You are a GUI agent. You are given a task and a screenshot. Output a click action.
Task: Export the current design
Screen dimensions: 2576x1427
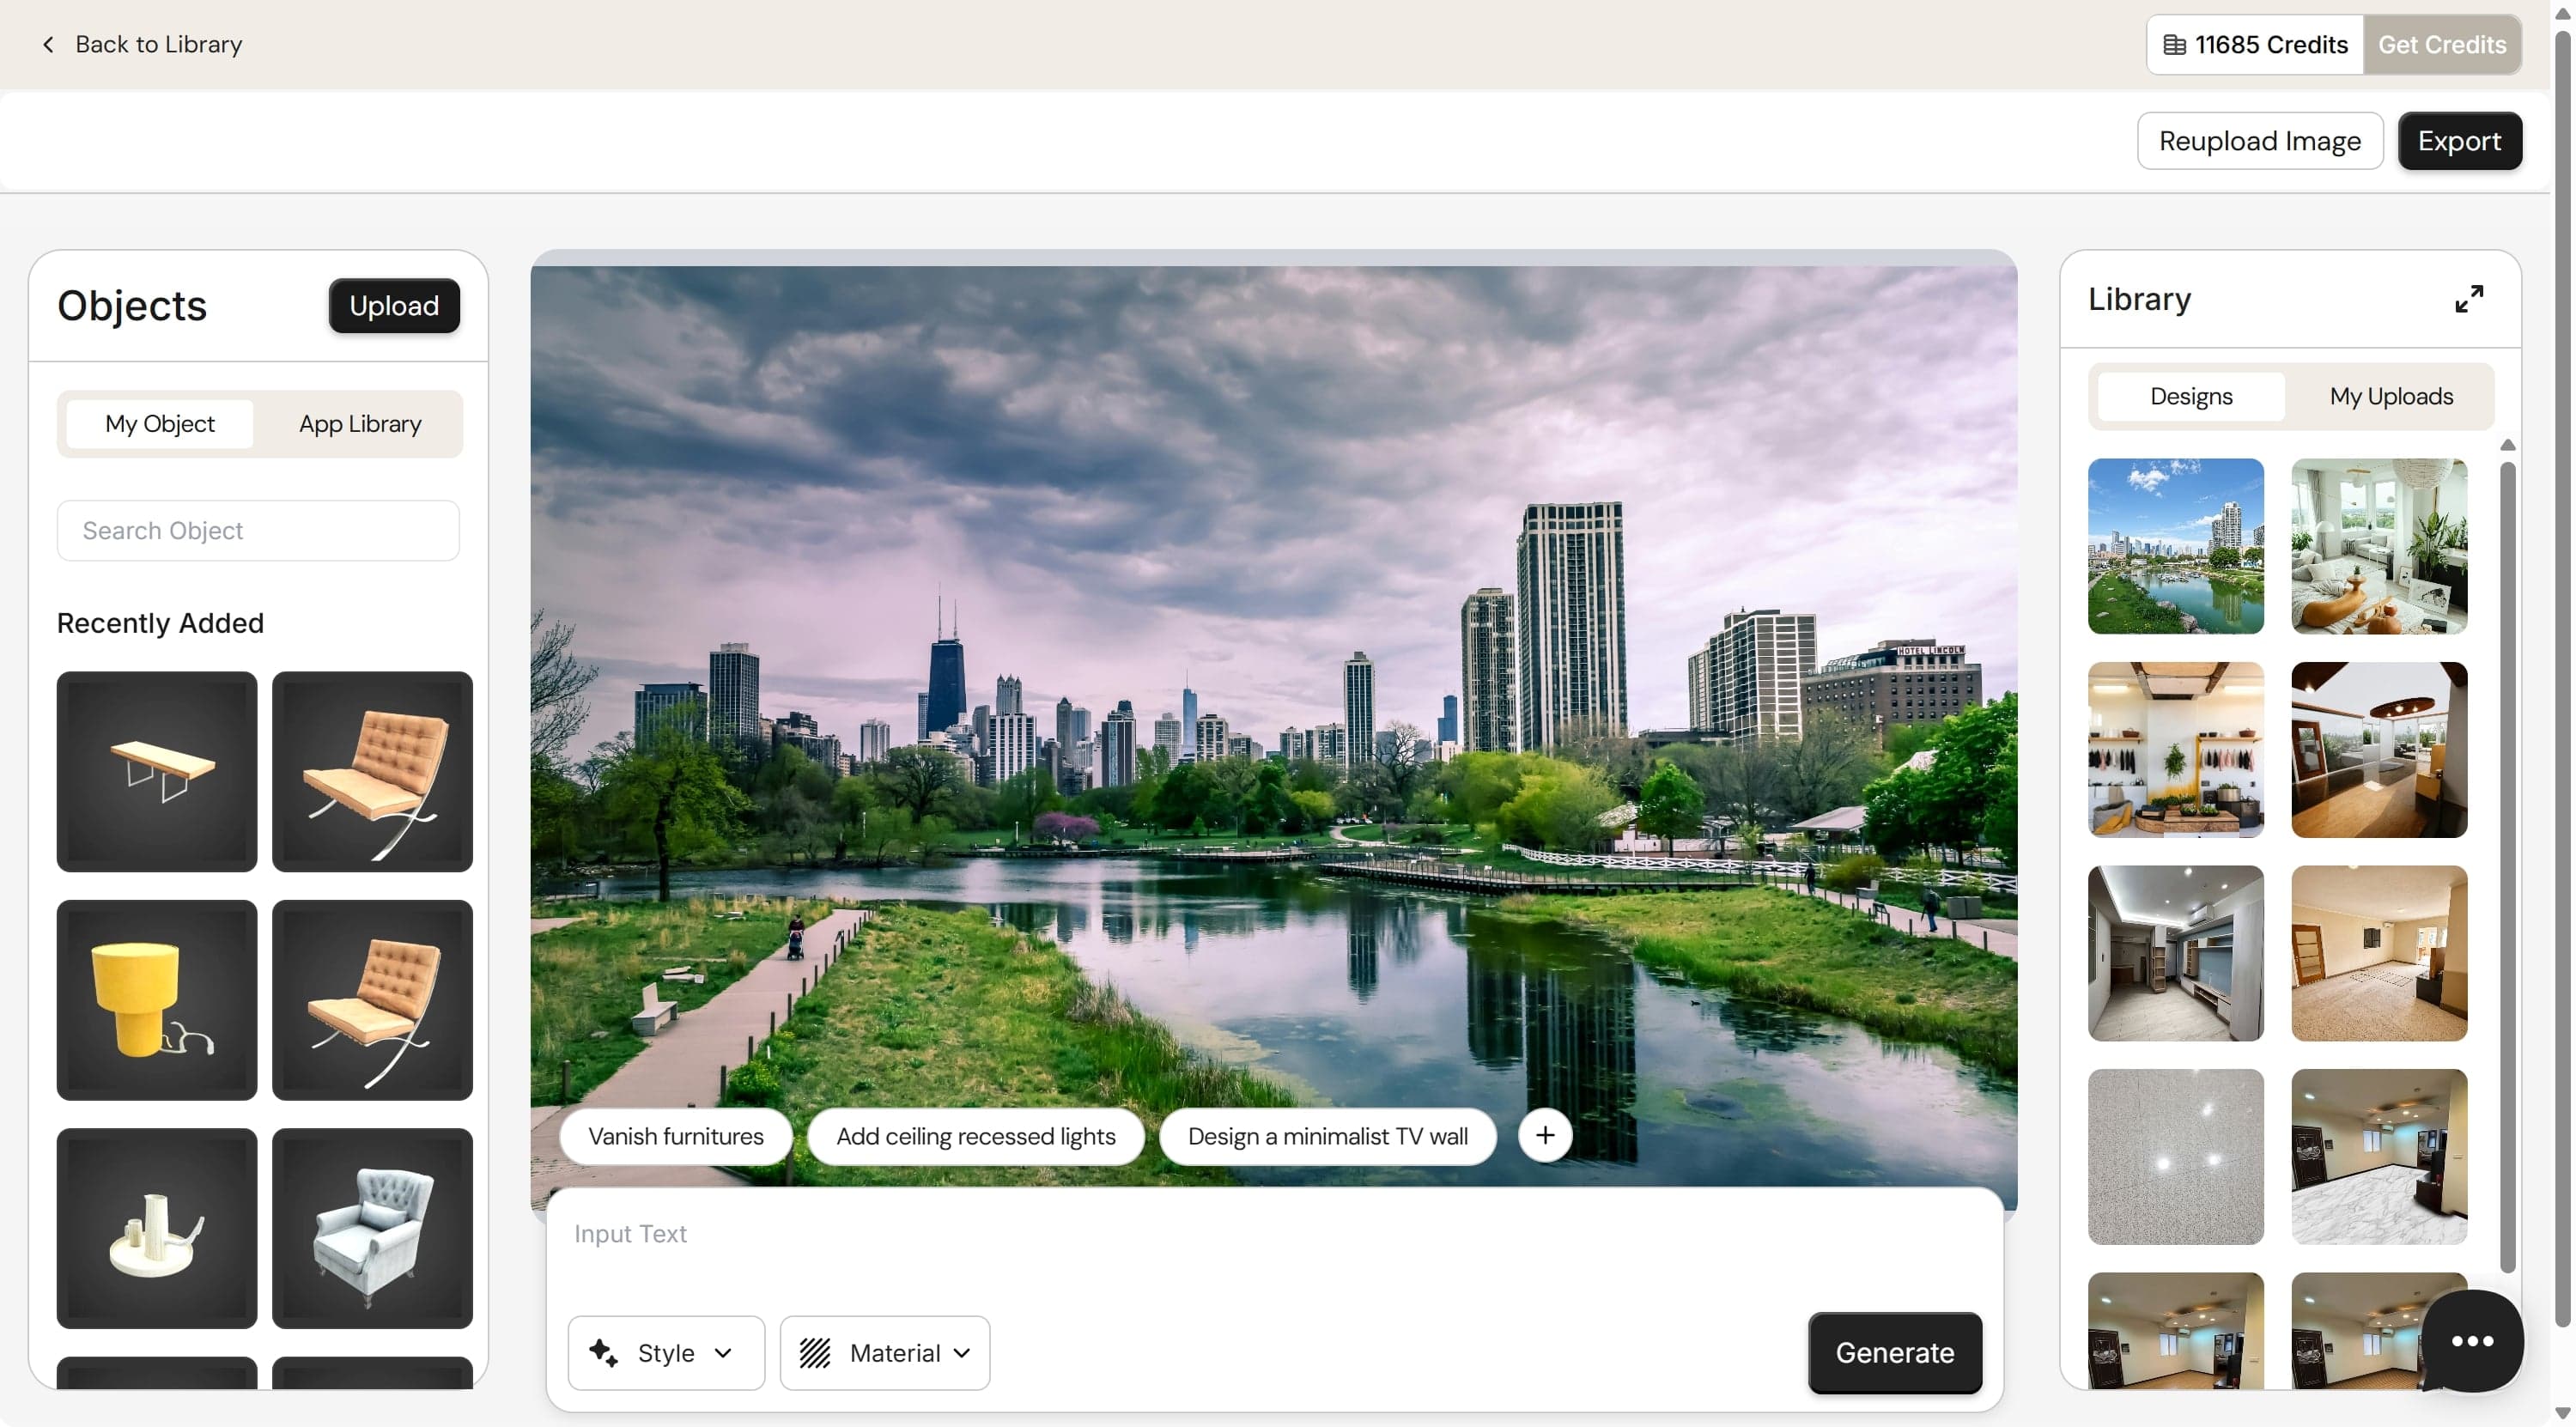click(x=2459, y=141)
